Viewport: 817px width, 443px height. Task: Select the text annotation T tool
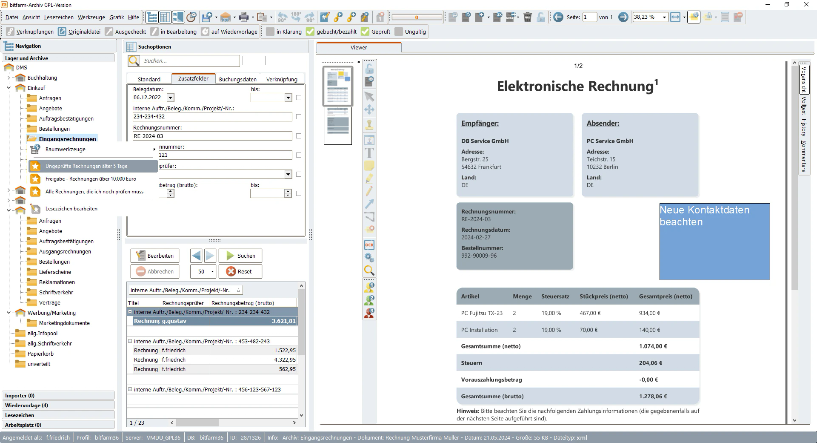(369, 153)
